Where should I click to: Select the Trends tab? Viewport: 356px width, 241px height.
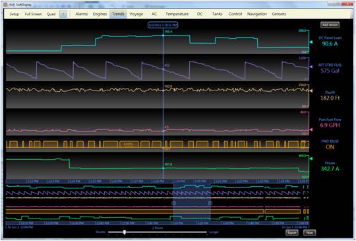tap(118, 14)
